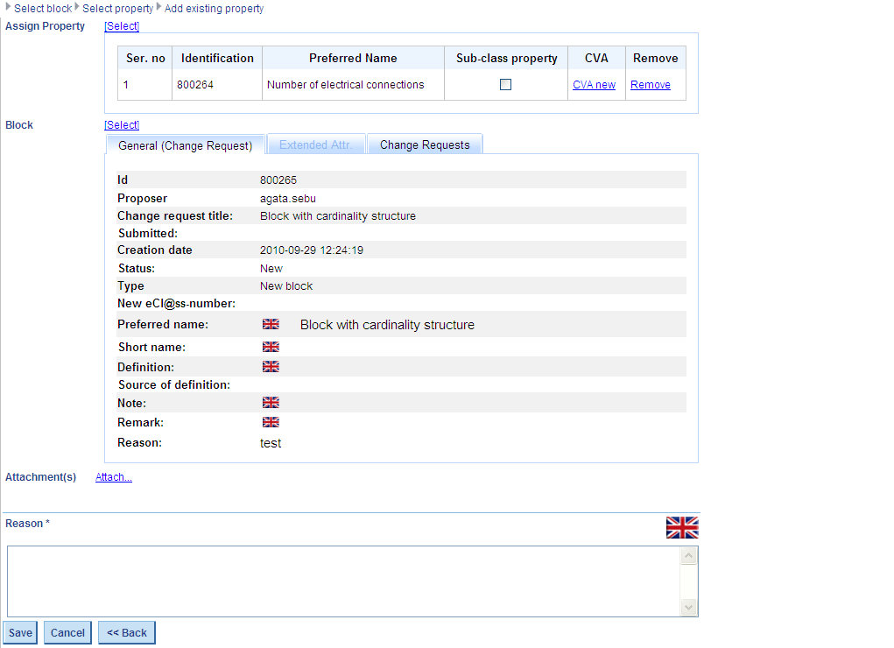Click Select link next to Block
The width and height of the screenshot is (894, 648).
122,125
